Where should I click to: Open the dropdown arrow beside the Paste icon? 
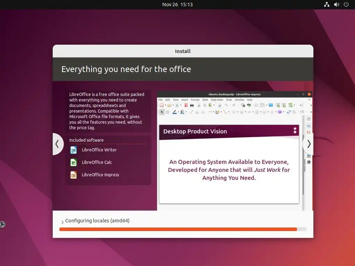(x=214, y=105)
